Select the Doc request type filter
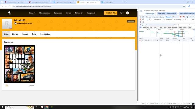The image size is (195, 109). coord(151,28)
